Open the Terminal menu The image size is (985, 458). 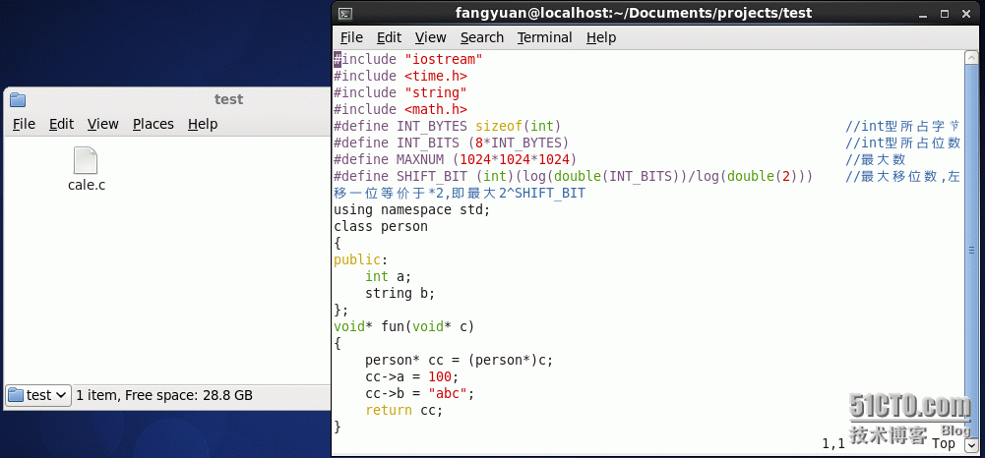(544, 37)
